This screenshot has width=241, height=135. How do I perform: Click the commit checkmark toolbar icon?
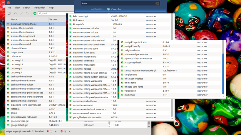tap(21, 13)
